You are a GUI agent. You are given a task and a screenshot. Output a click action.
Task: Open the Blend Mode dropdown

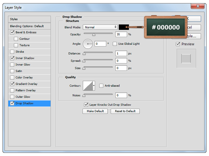[x=100, y=27]
